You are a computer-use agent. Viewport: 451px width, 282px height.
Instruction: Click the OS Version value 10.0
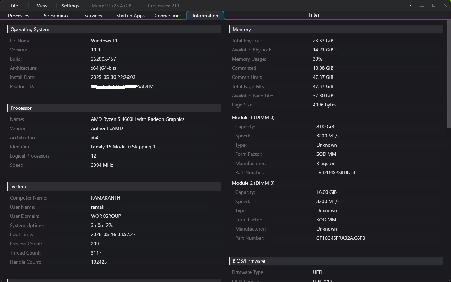click(95, 50)
